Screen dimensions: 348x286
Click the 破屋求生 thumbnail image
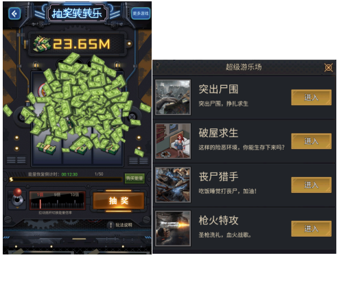tap(173, 141)
